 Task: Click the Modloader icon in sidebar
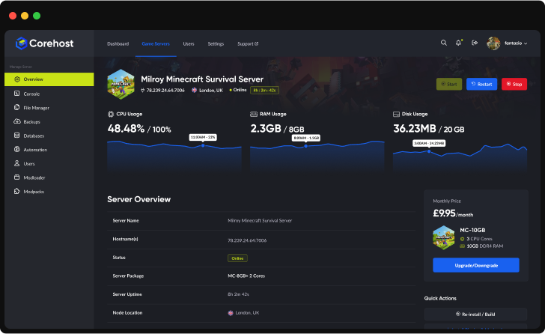tap(16, 177)
